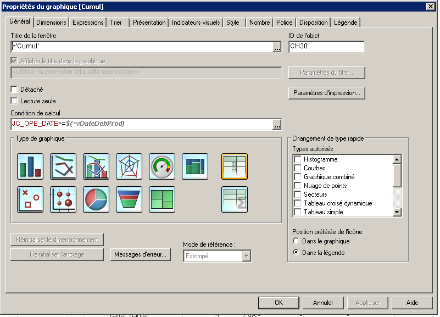Open Messages d'erreur settings
Screen dimensions: 440x317
tap(140, 254)
